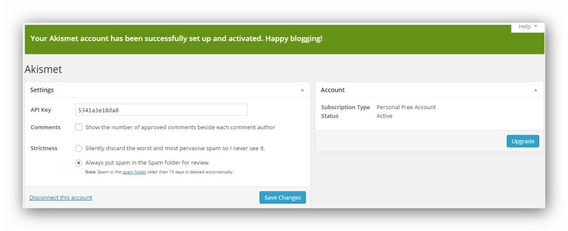The width and height of the screenshot is (568, 231).
Task: Click the Upgrade button
Action: coord(523,141)
